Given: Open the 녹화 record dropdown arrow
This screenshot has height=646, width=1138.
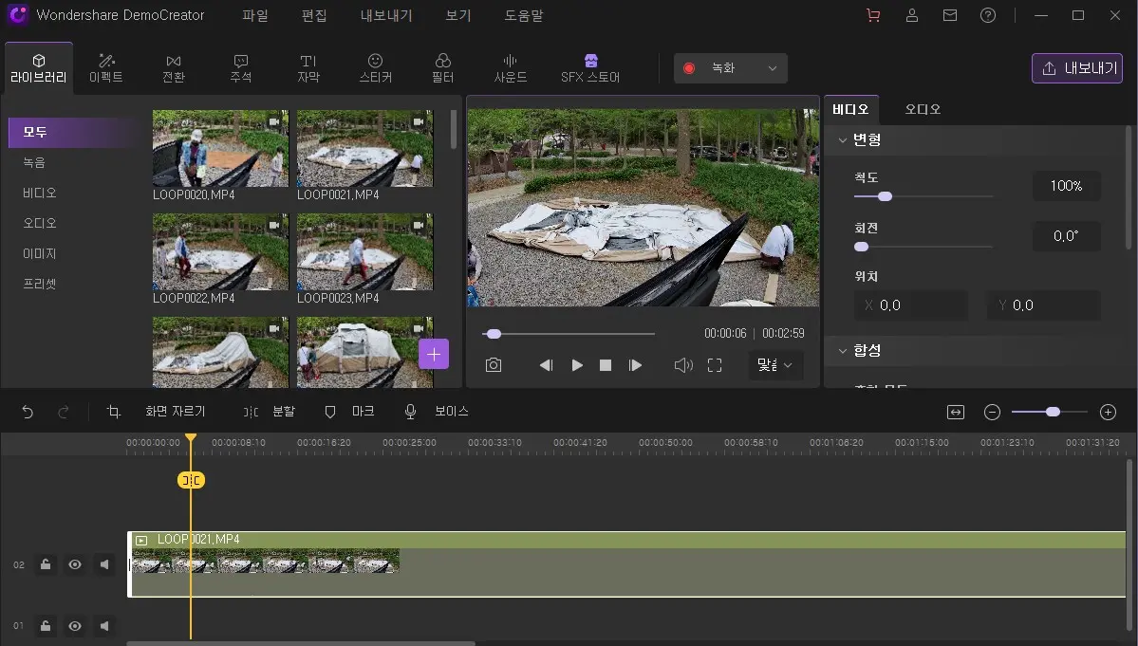Looking at the screenshot, I should [773, 68].
